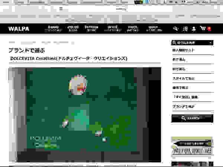Open the shopping cart icon
Image resolution: width=223 pixels, height=167 pixels.
pyautogui.click(x=203, y=29)
